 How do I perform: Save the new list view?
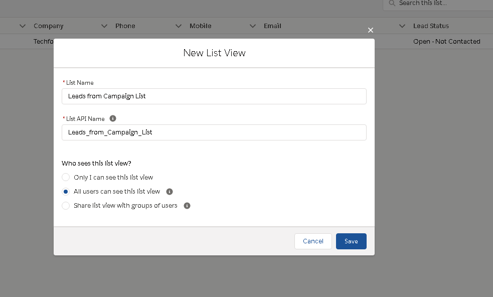[x=351, y=241]
